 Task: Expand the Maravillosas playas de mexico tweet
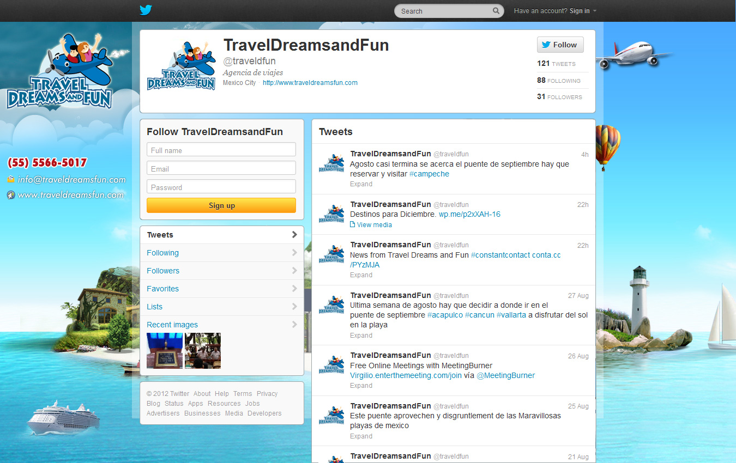click(361, 436)
